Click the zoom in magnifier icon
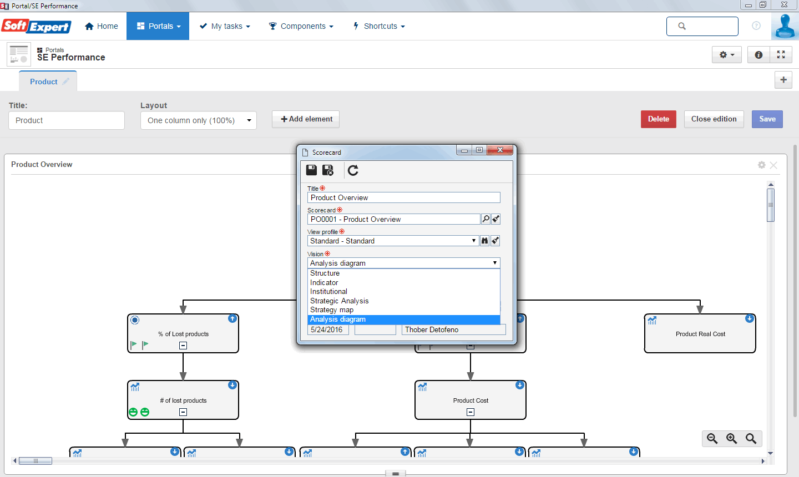 click(732, 439)
